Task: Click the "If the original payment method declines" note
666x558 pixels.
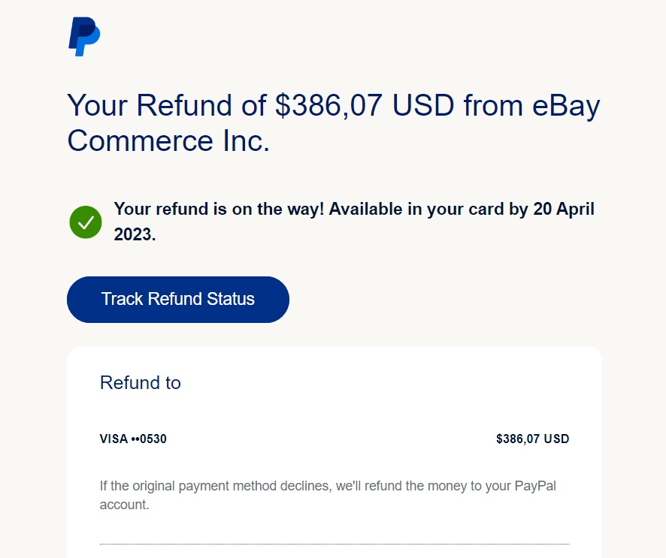Action: pos(216,486)
